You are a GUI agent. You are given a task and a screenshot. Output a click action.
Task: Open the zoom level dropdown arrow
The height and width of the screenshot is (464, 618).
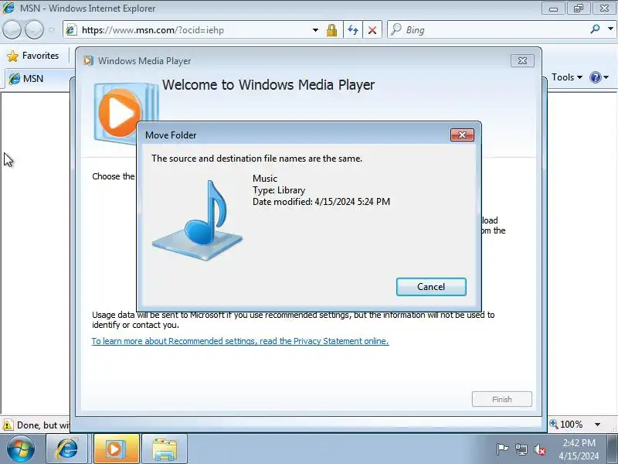(x=597, y=425)
